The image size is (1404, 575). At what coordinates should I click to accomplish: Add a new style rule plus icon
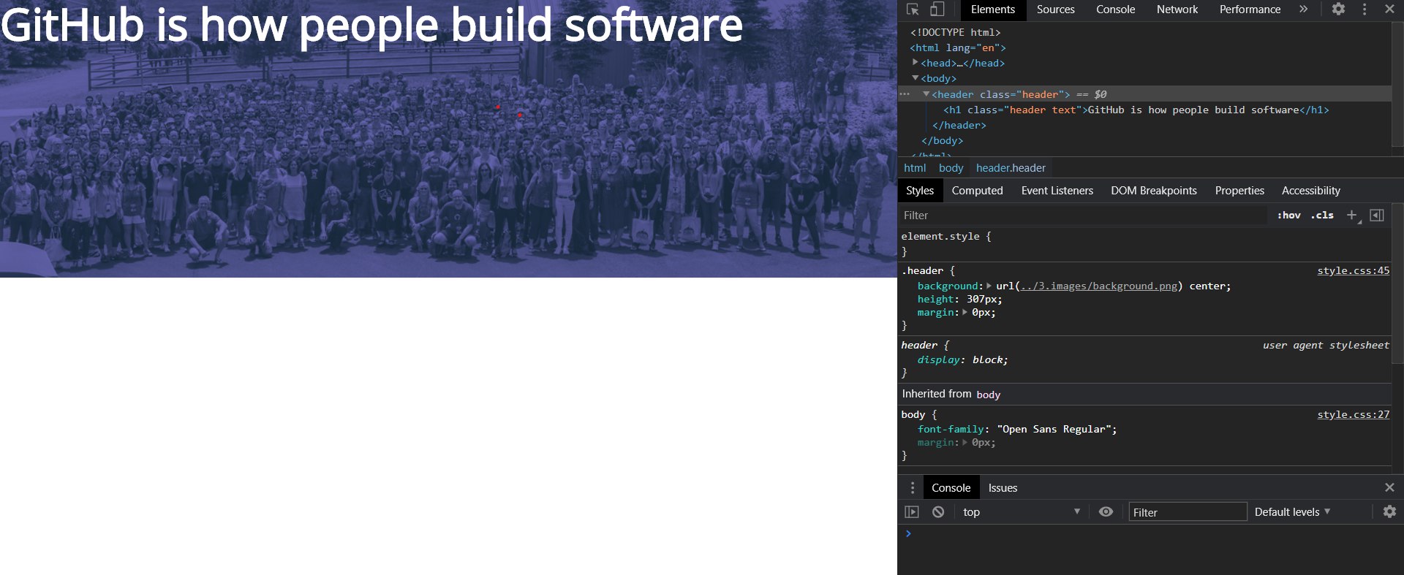[x=1352, y=216]
